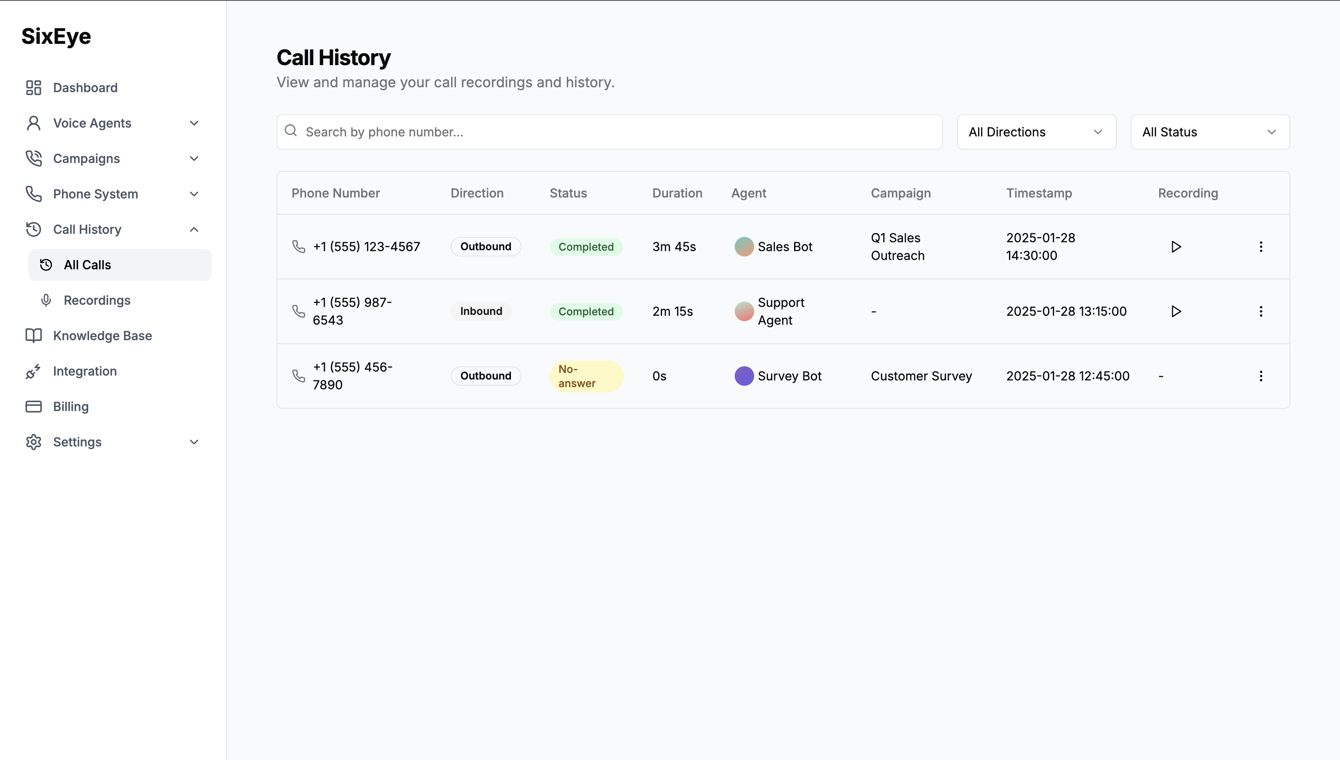Collapse the Call History sidebar section
The image size is (1340, 760).
(x=194, y=230)
